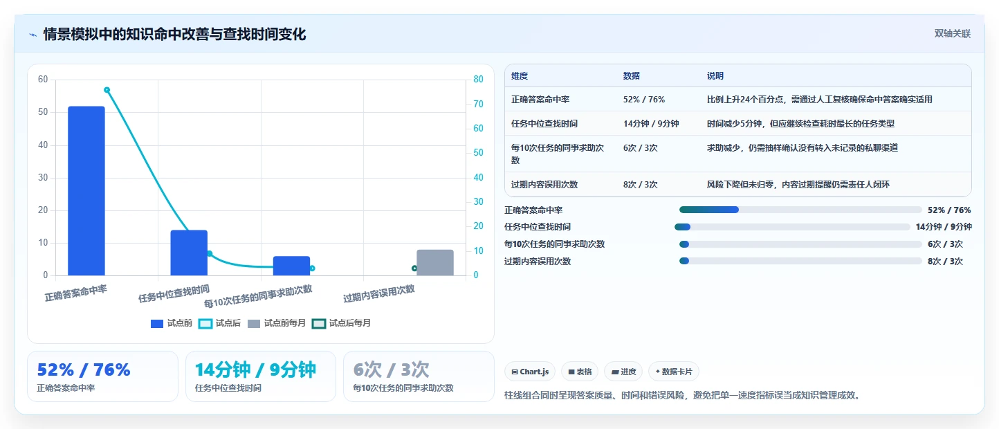Click the 任务中位查找时间 blue bar in chart
Screen dimensions: 999x429
point(189,253)
